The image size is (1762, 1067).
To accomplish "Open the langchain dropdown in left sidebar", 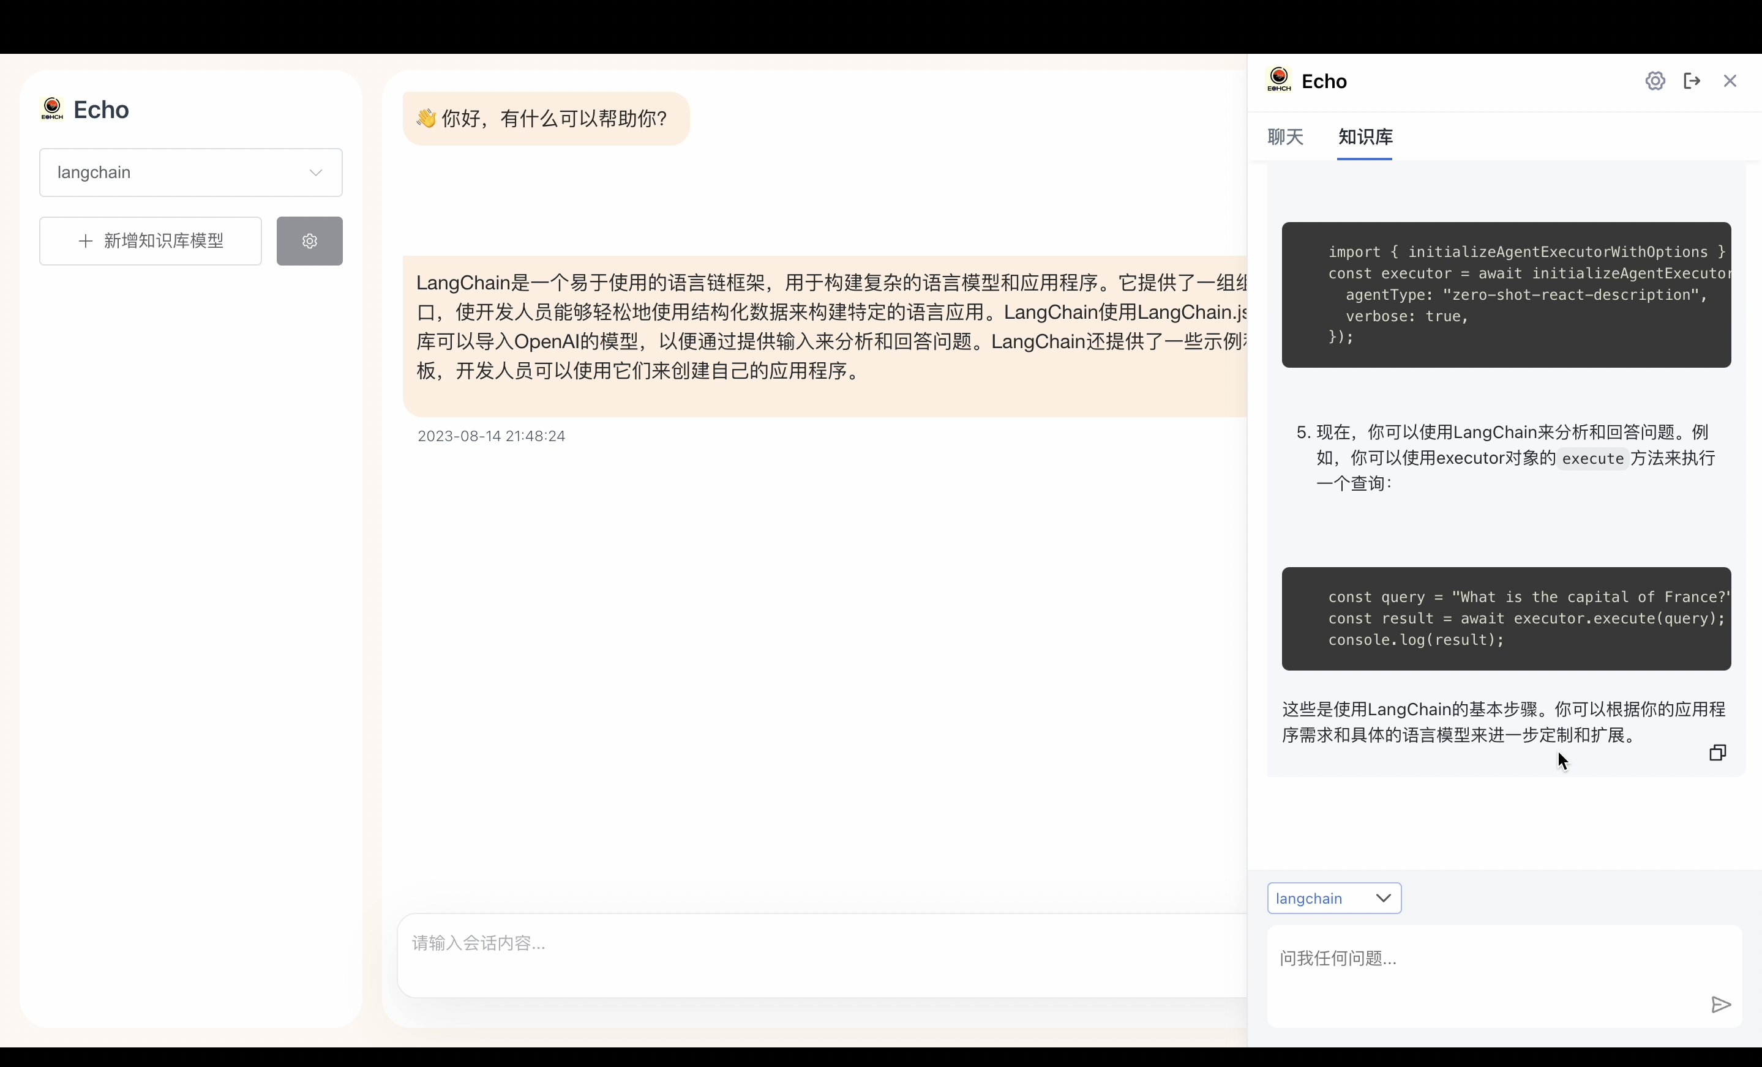I will tap(190, 173).
